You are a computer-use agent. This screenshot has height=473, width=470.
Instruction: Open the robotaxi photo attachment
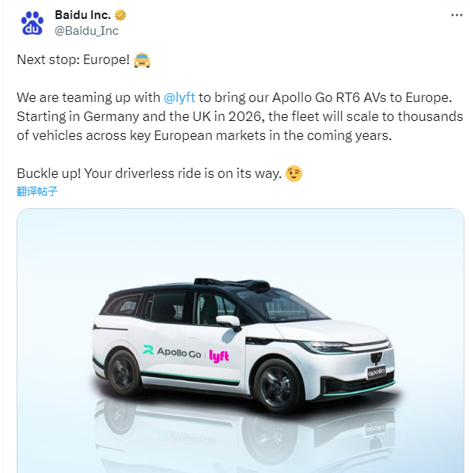click(241, 341)
